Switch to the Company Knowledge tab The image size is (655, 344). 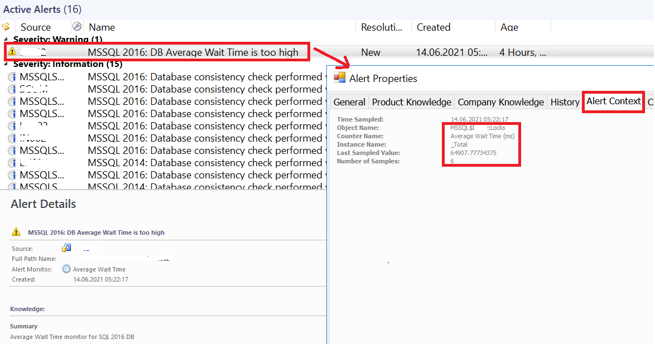(x=501, y=102)
